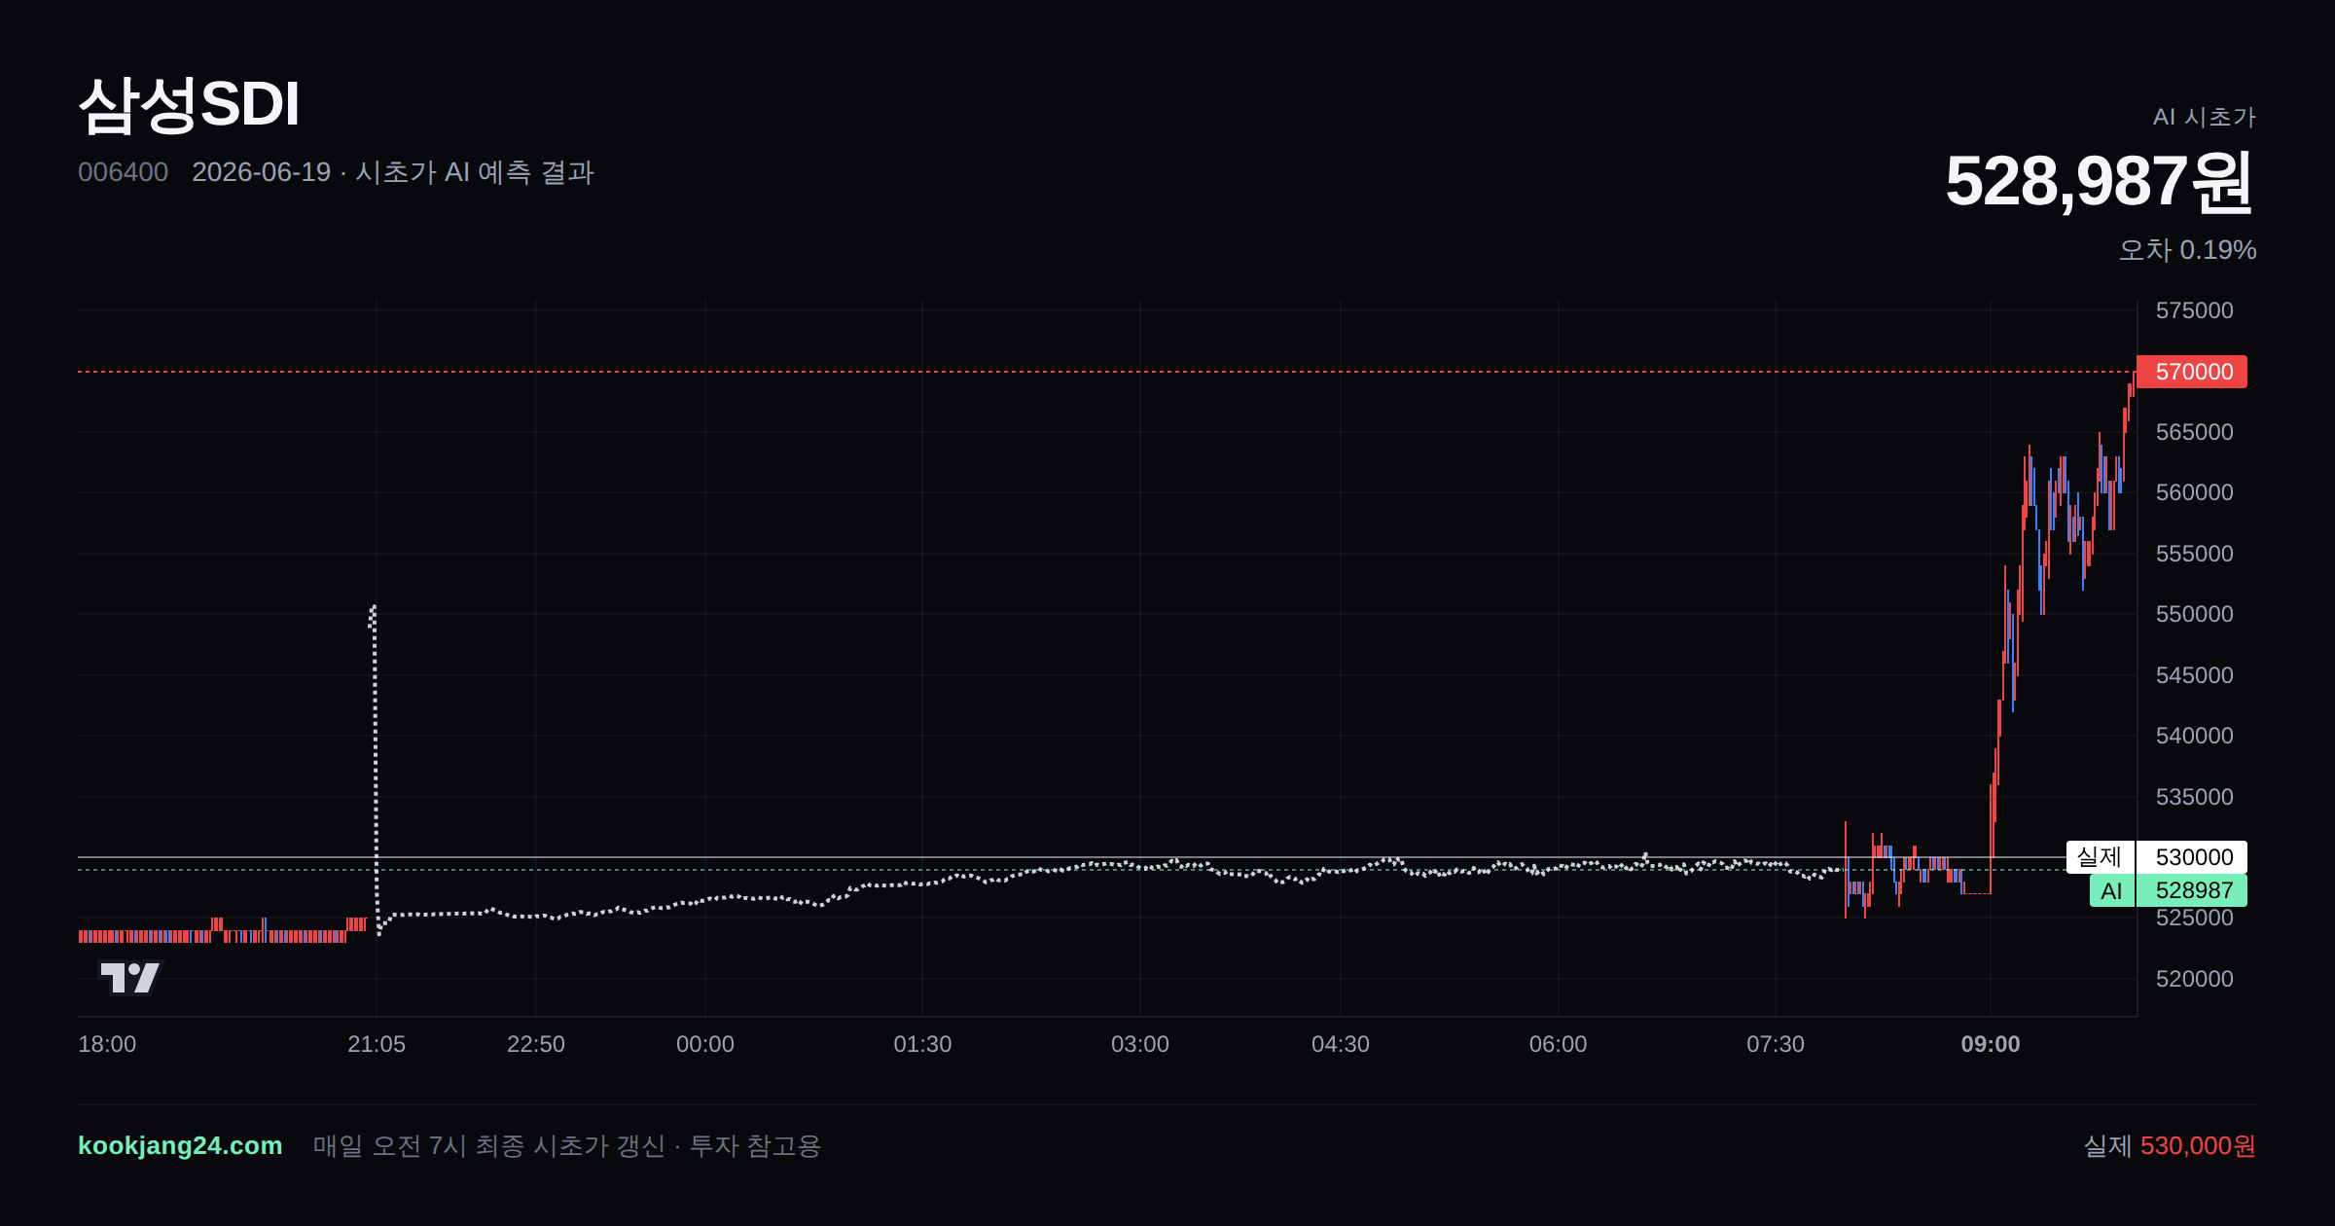2335x1226 pixels.
Task: Click the 삼성SDI stock title
Action: (189, 104)
